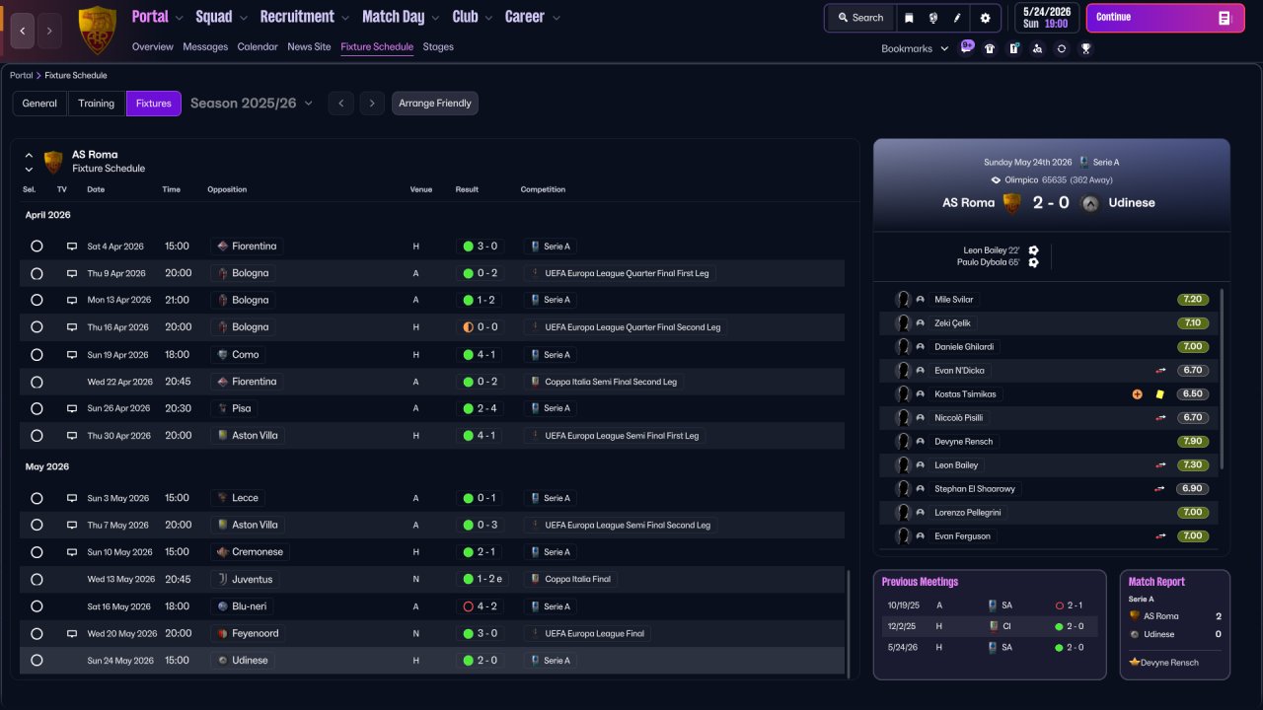Viewport: 1263px width, 710px height.
Task: Click the AS Roma badge in the match summary
Action: pyautogui.click(x=1011, y=203)
